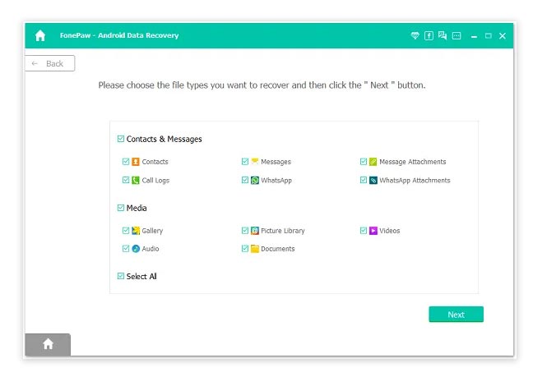Go back with the Back button
533x372 pixels.
(x=49, y=63)
